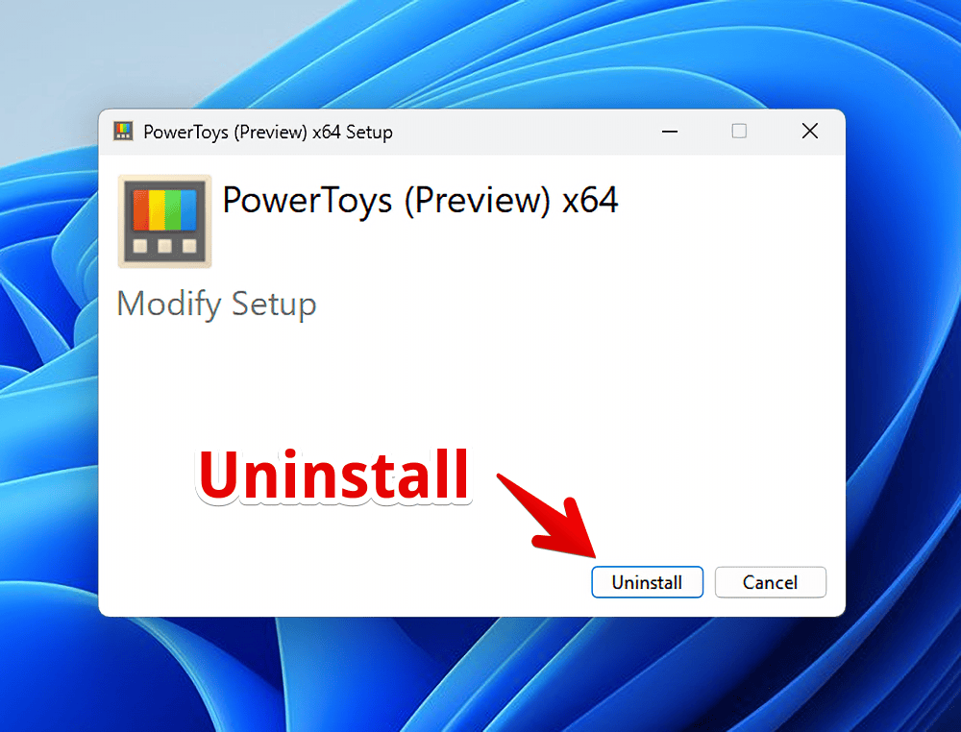Minimize the PowerToys Setup window
The image size is (961, 732).
(670, 131)
